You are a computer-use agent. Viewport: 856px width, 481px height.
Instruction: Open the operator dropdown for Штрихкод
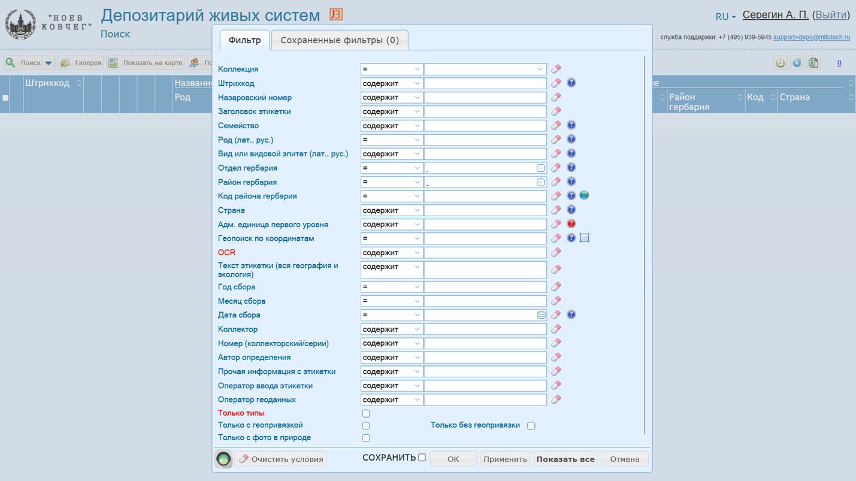point(392,83)
